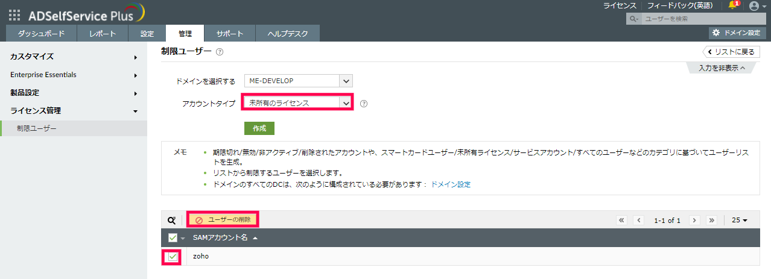Viewport: 771px width, 279px height.
Task: Open the apps grid icon
Action: point(14,15)
